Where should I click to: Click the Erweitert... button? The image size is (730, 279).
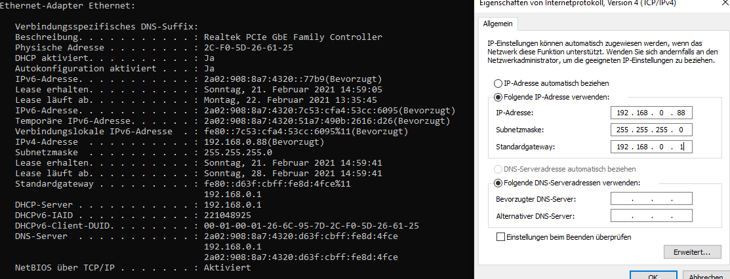pyautogui.click(x=692, y=252)
